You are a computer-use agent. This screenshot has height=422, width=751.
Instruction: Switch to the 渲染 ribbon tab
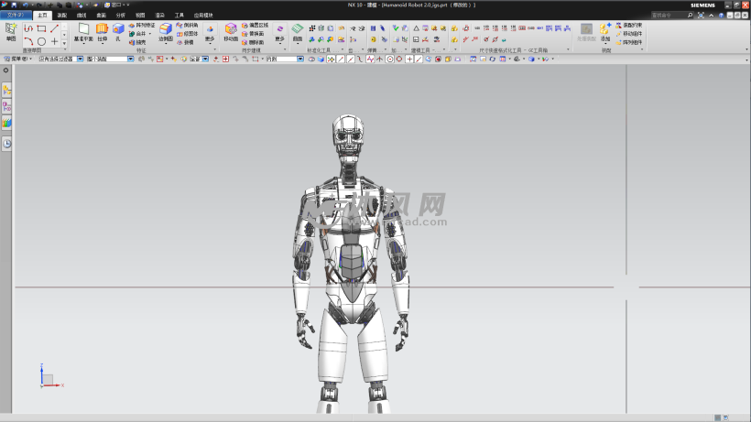(x=159, y=16)
